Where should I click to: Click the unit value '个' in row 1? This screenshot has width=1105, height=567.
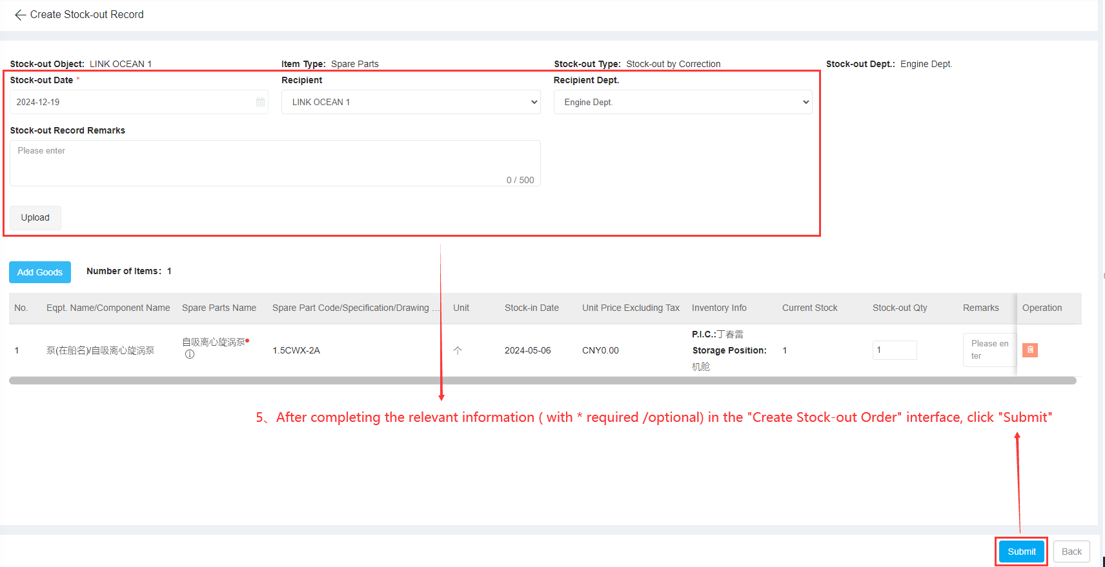[x=458, y=350]
